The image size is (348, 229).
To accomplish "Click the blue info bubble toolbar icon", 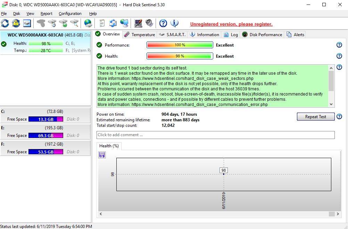I will point(174,23).
